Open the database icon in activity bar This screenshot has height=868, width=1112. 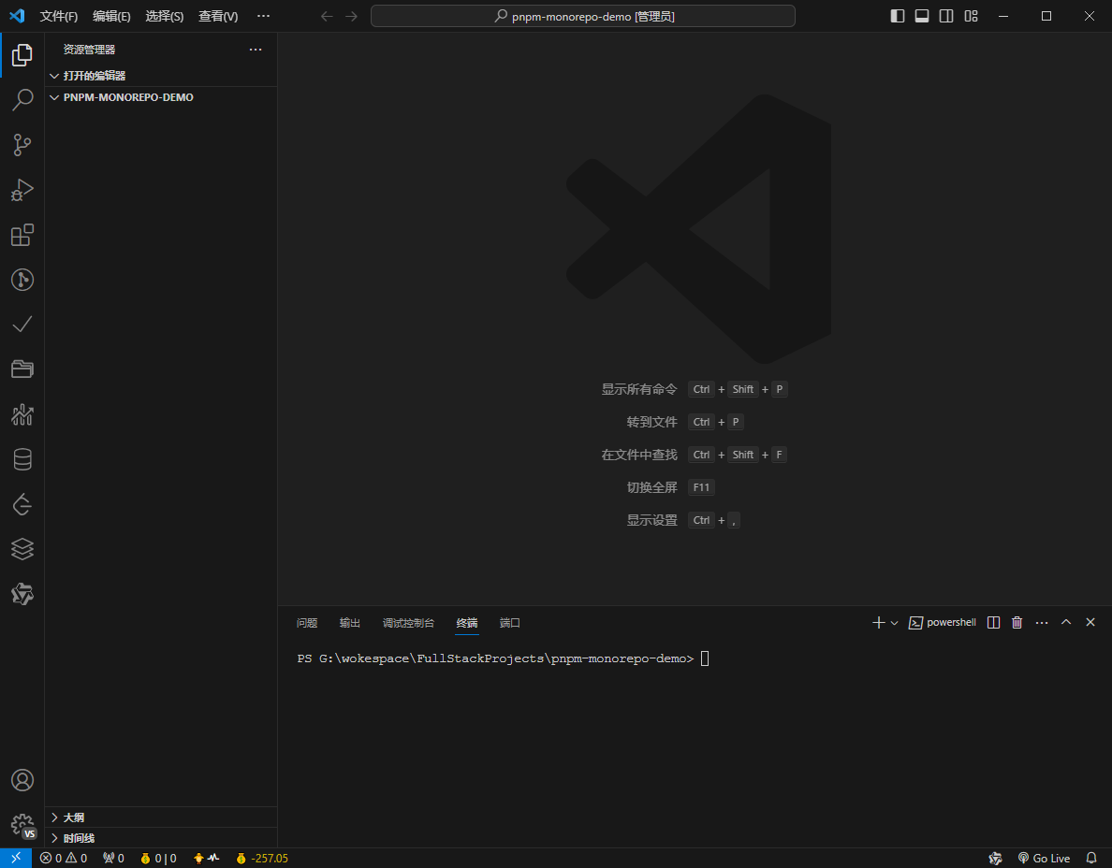coord(22,459)
